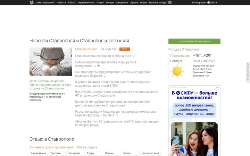Image resolution: width=250 pixels, height=156 pixels.
Task: Open the Товары menu item
Action: tap(110, 2)
